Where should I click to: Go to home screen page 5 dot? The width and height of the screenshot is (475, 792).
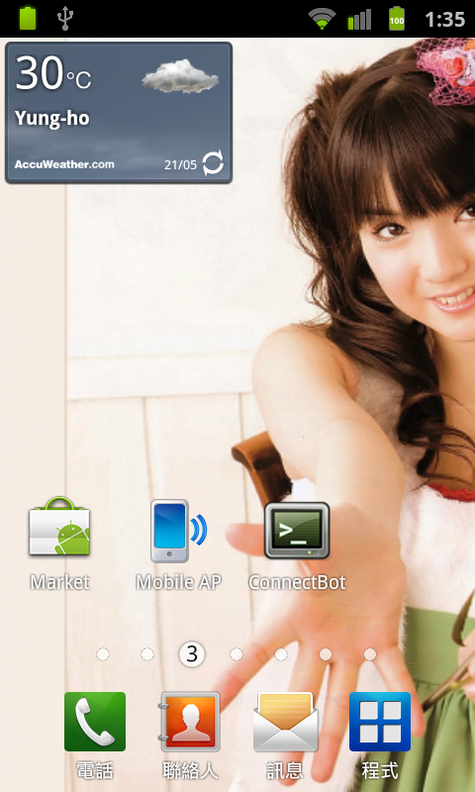point(281,654)
